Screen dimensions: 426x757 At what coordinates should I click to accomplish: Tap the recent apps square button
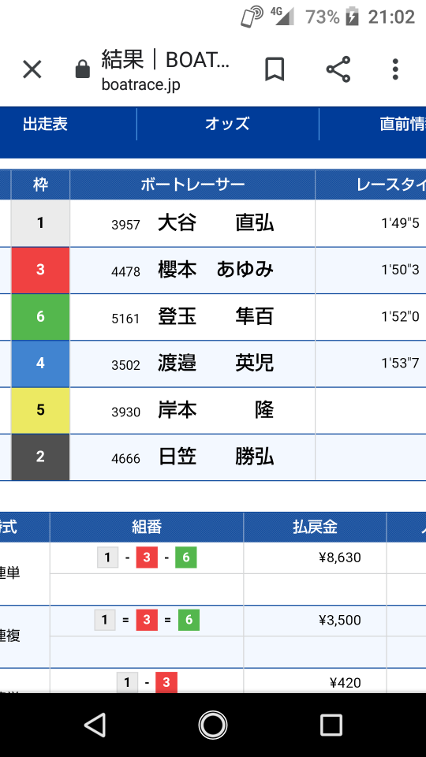pyautogui.click(x=331, y=725)
